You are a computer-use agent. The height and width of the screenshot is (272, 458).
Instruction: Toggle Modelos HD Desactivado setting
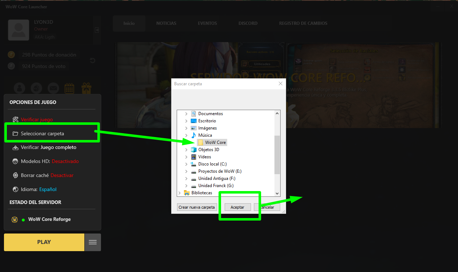click(x=65, y=162)
